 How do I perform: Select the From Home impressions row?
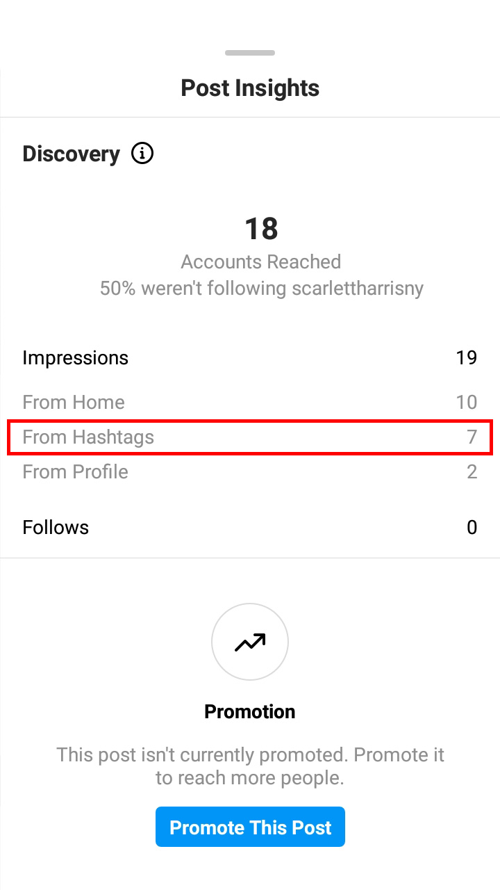click(250, 402)
